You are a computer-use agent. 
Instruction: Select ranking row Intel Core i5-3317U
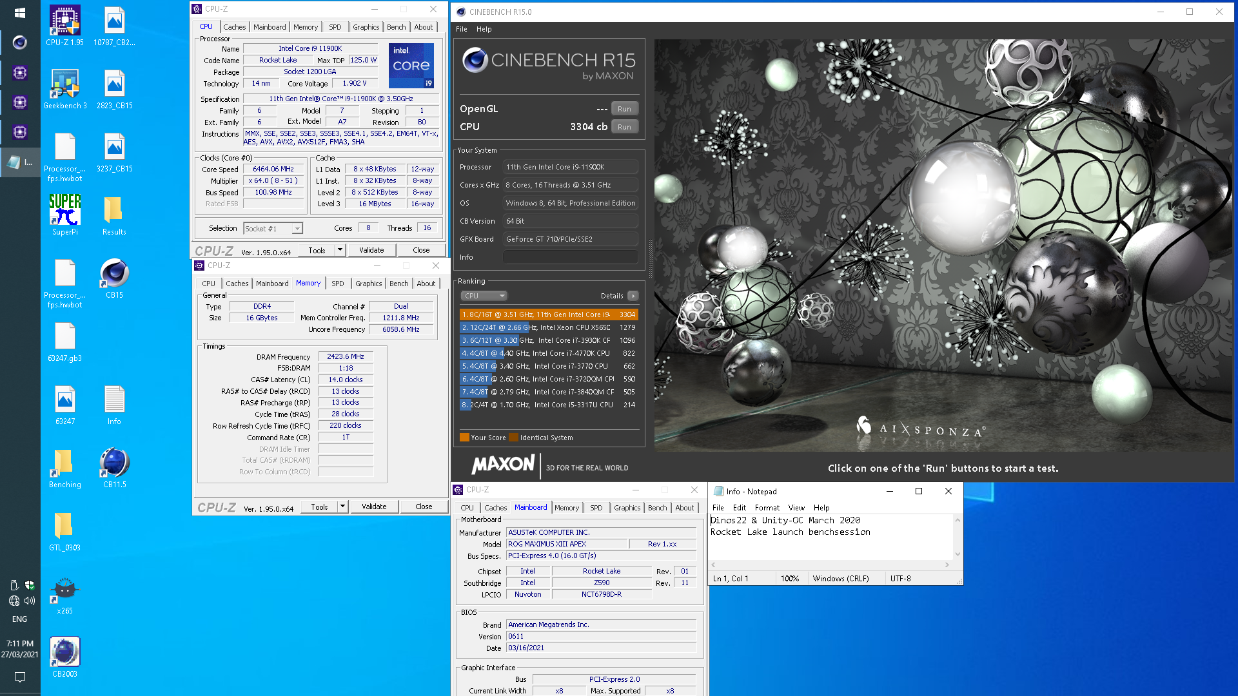(549, 405)
